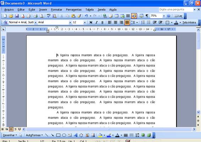Viewport: 201px width, 142px height.
Task: Click the Select Objects pointer tool
Action: click(x=21, y=135)
